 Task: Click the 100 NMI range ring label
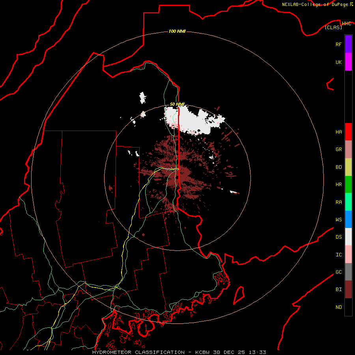177,31
